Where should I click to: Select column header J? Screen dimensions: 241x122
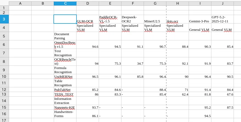[x=223, y=4]
